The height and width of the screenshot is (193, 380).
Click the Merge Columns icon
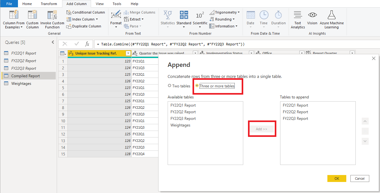(x=126, y=12)
